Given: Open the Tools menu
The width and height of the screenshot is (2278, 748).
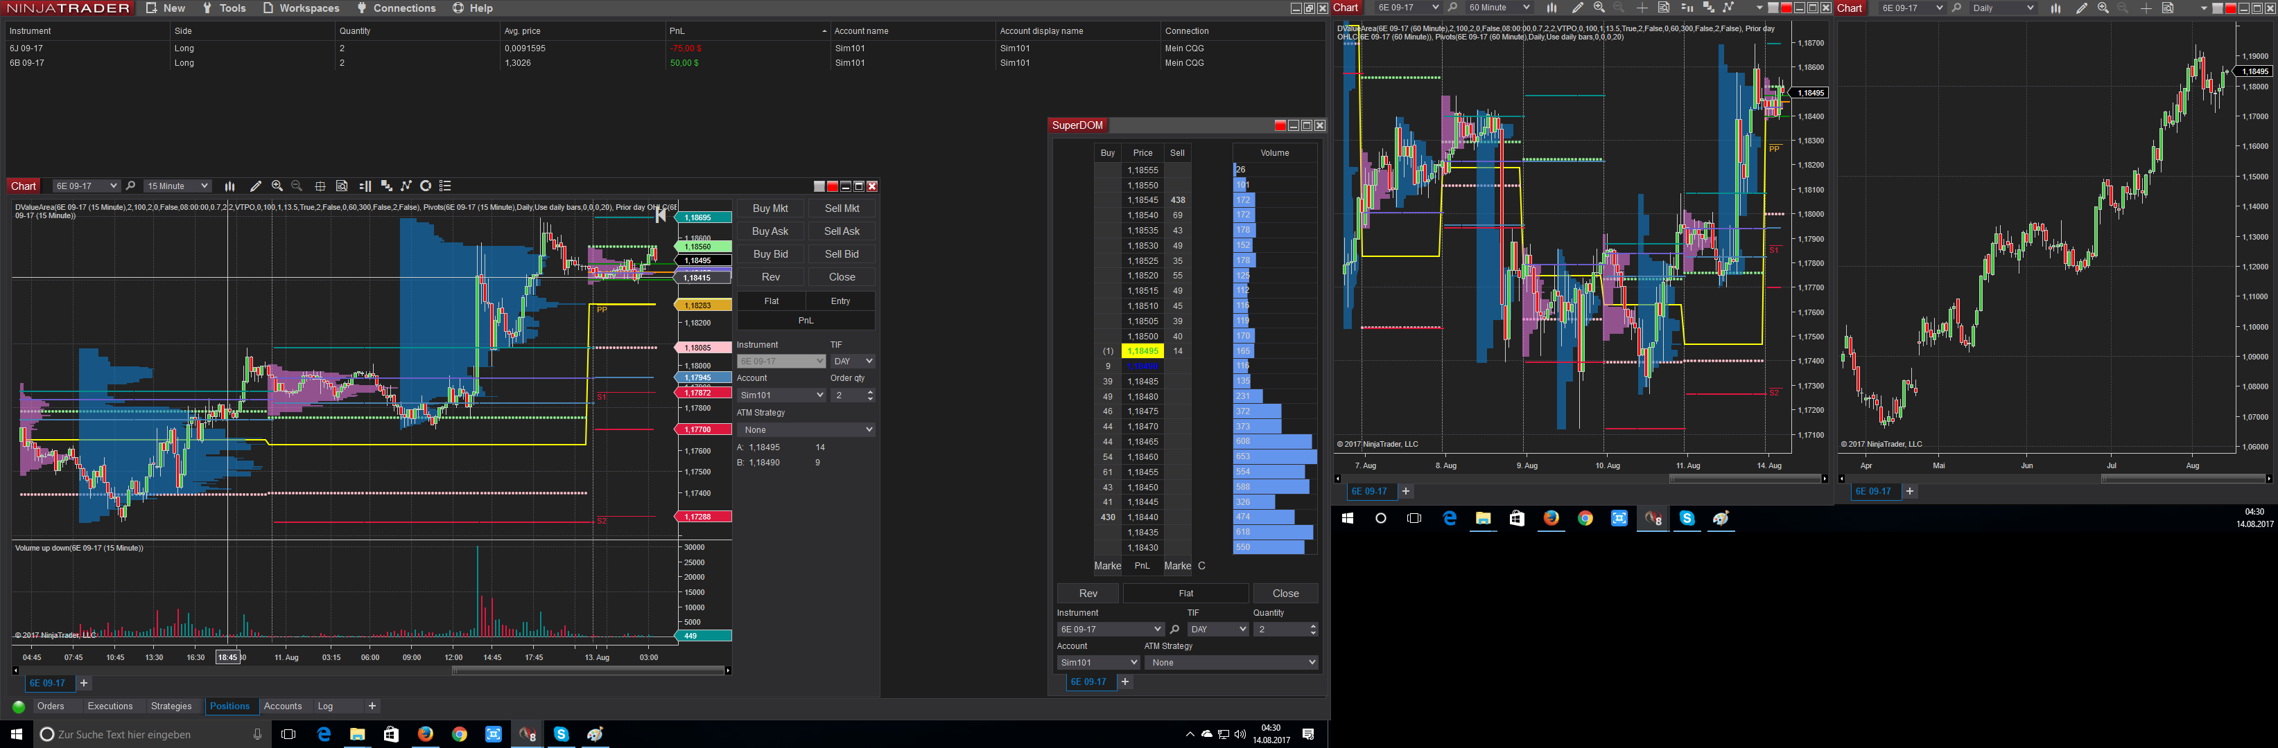Looking at the screenshot, I should [x=225, y=8].
